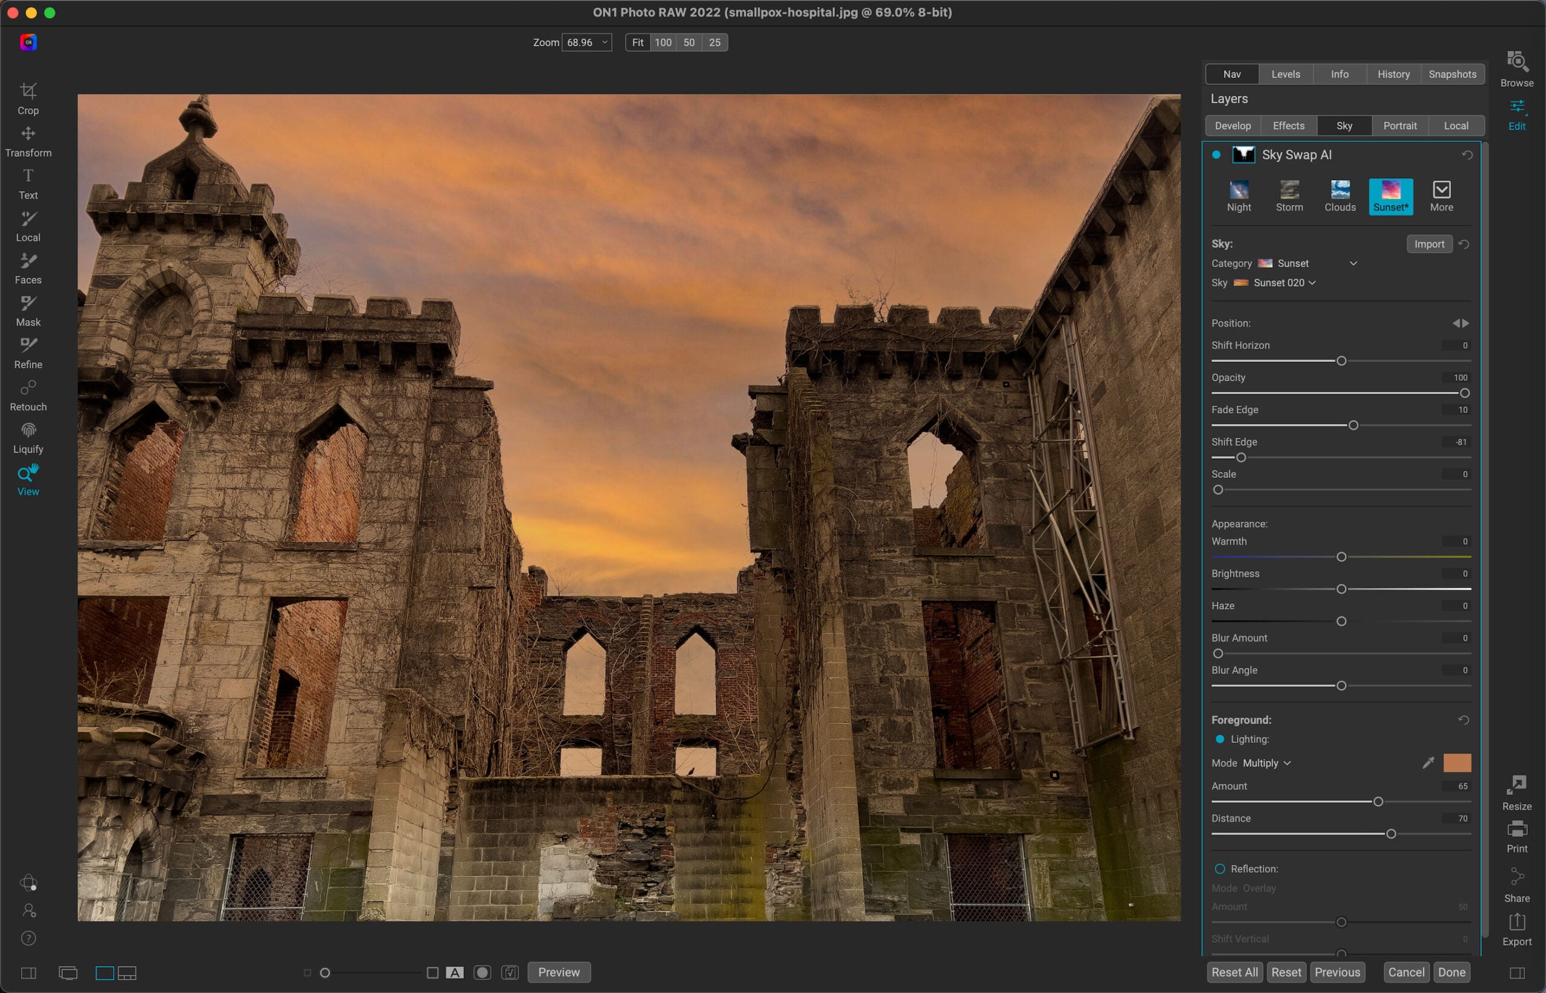Select the View zoom tool

28,481
